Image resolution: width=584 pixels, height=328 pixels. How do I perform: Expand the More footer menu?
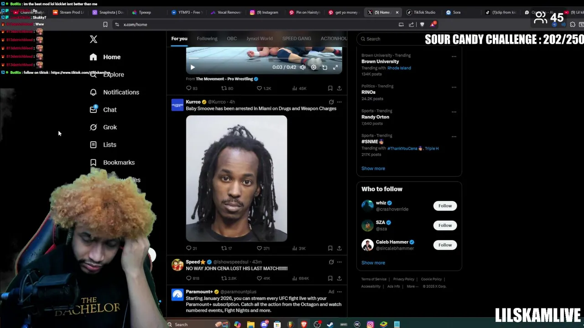(x=412, y=287)
